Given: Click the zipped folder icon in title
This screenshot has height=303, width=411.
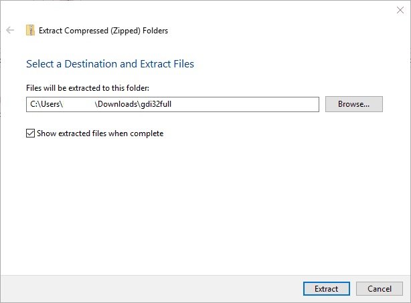Looking at the screenshot, I should (30, 30).
